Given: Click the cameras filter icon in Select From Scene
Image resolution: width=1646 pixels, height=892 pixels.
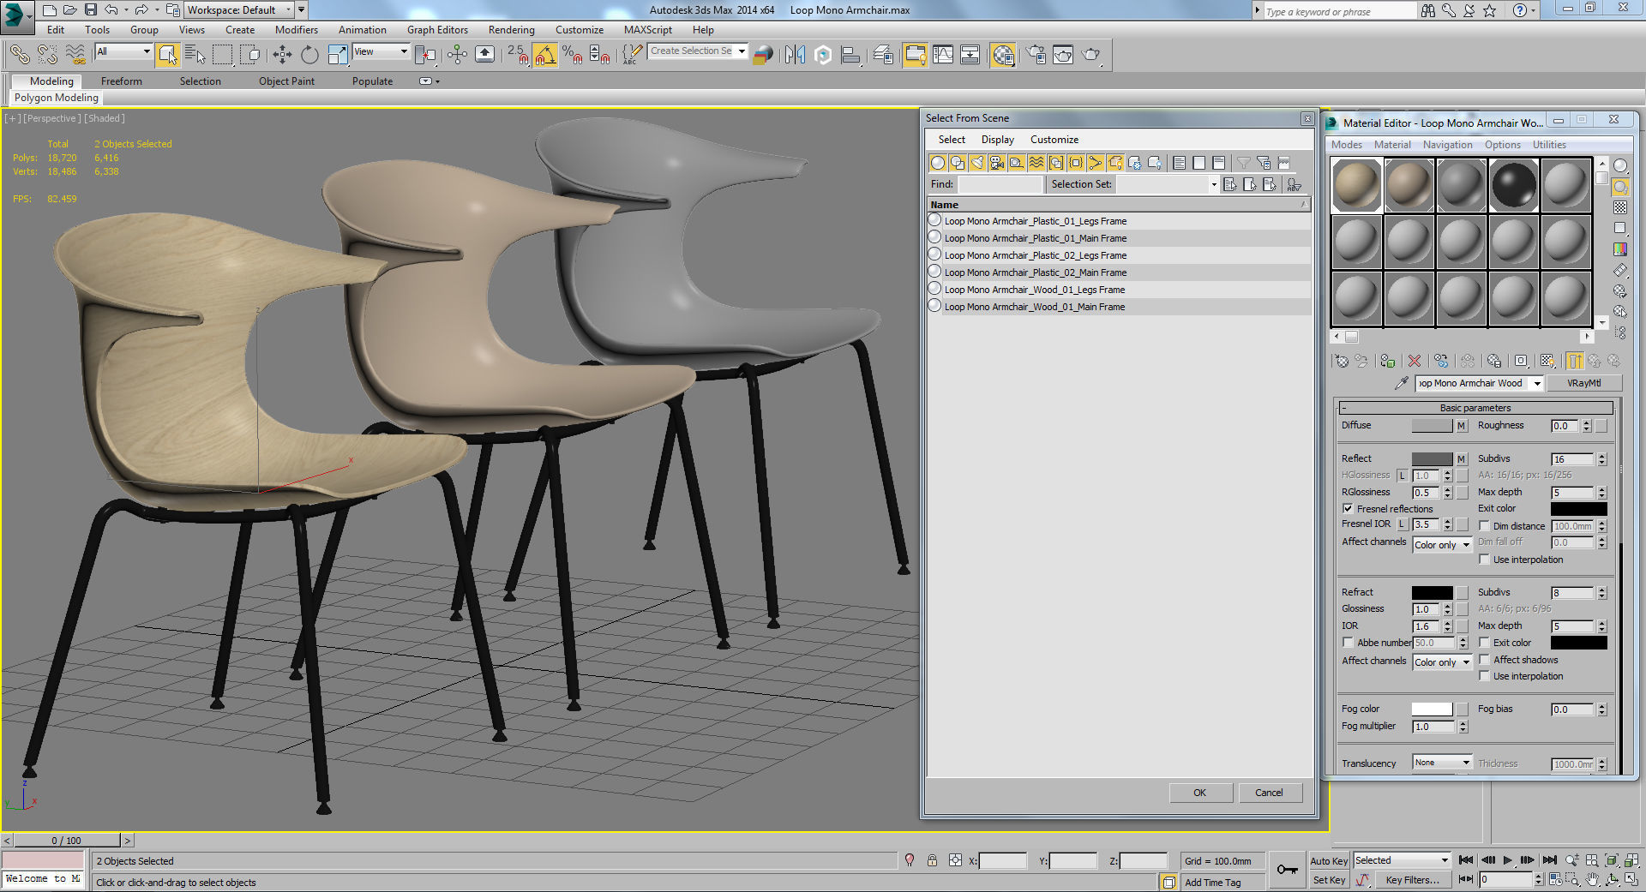Looking at the screenshot, I should point(998,163).
